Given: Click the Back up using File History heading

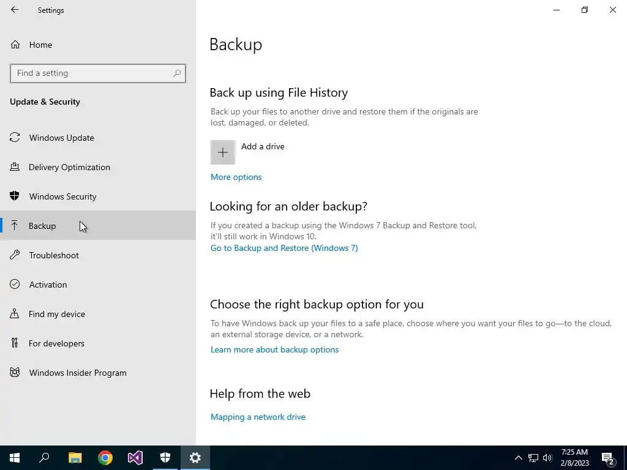Looking at the screenshot, I should click(279, 93).
